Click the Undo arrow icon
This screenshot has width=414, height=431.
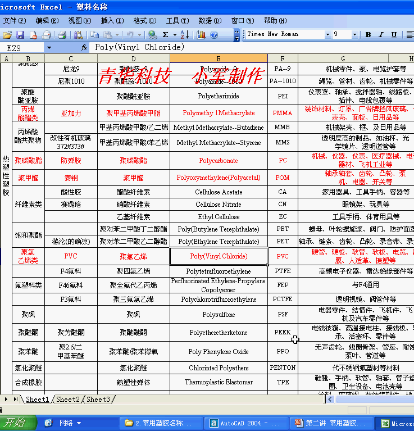pyautogui.click(x=130, y=35)
